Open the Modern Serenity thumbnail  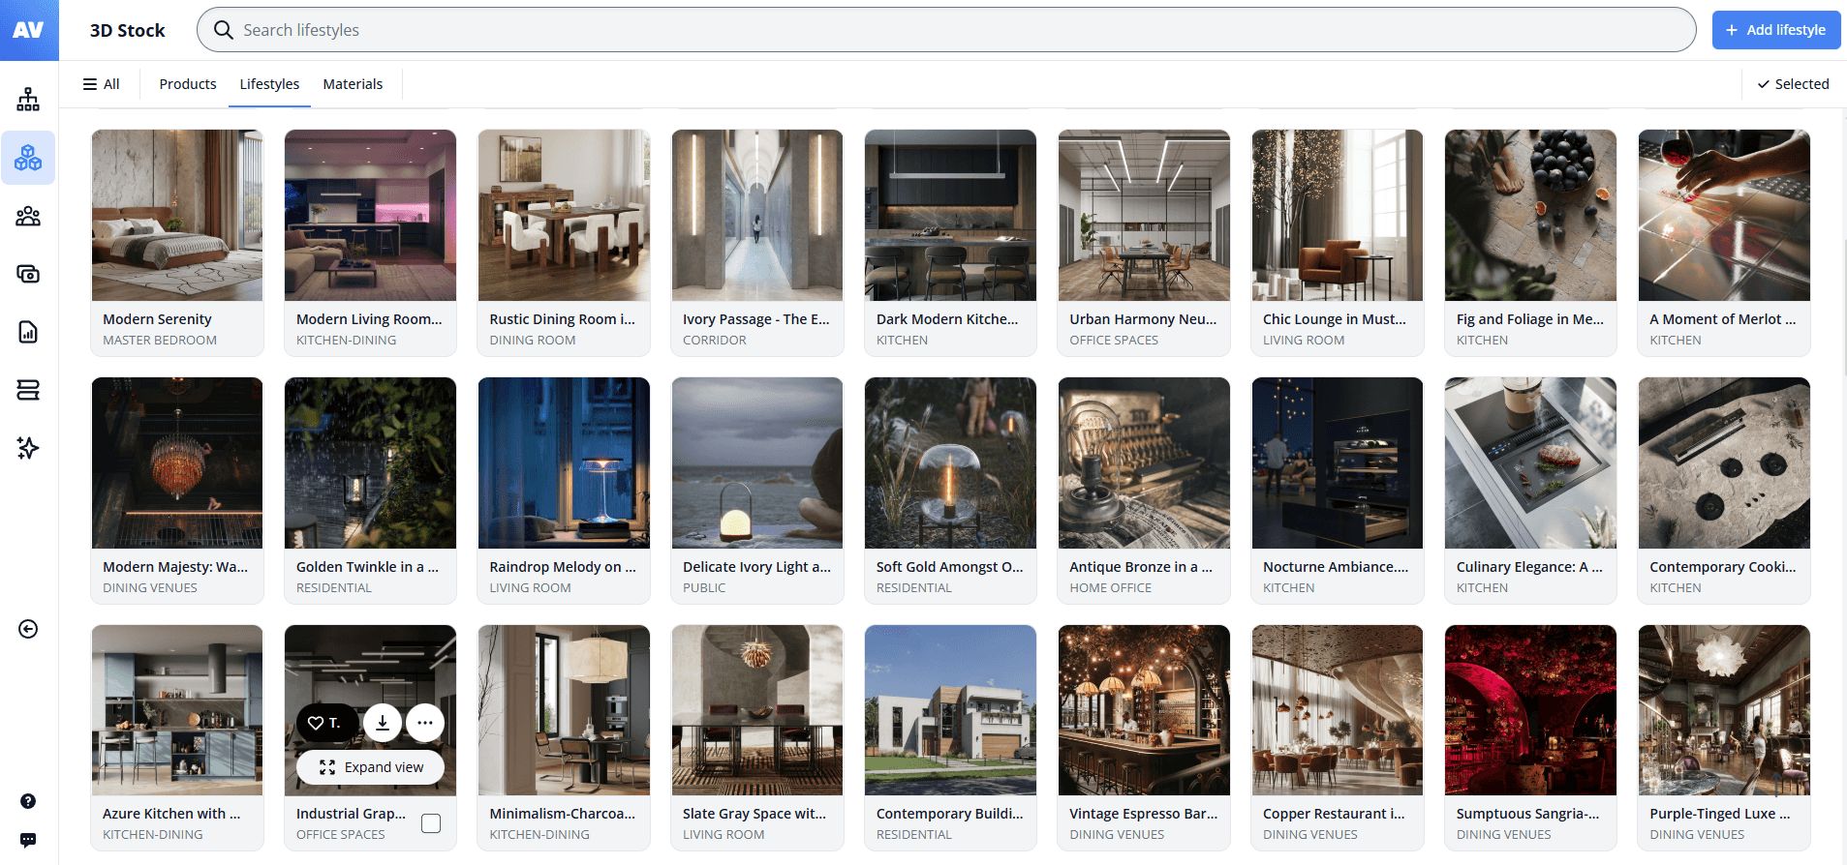pyautogui.click(x=177, y=216)
